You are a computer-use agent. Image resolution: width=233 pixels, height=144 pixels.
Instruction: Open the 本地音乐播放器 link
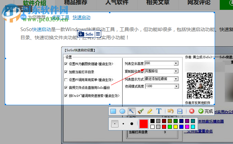[x=211, y=122]
